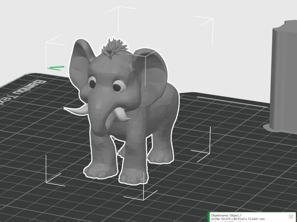Close the object info notification
The image size is (297, 222).
(x=291, y=216)
